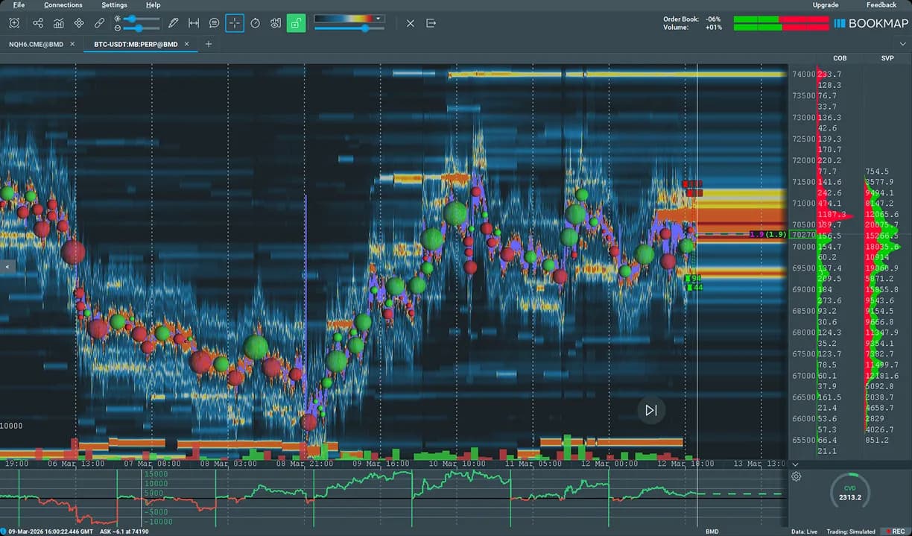The image size is (912, 536).
Task: Click the skip-forward playback control on chart
Action: pos(650,410)
